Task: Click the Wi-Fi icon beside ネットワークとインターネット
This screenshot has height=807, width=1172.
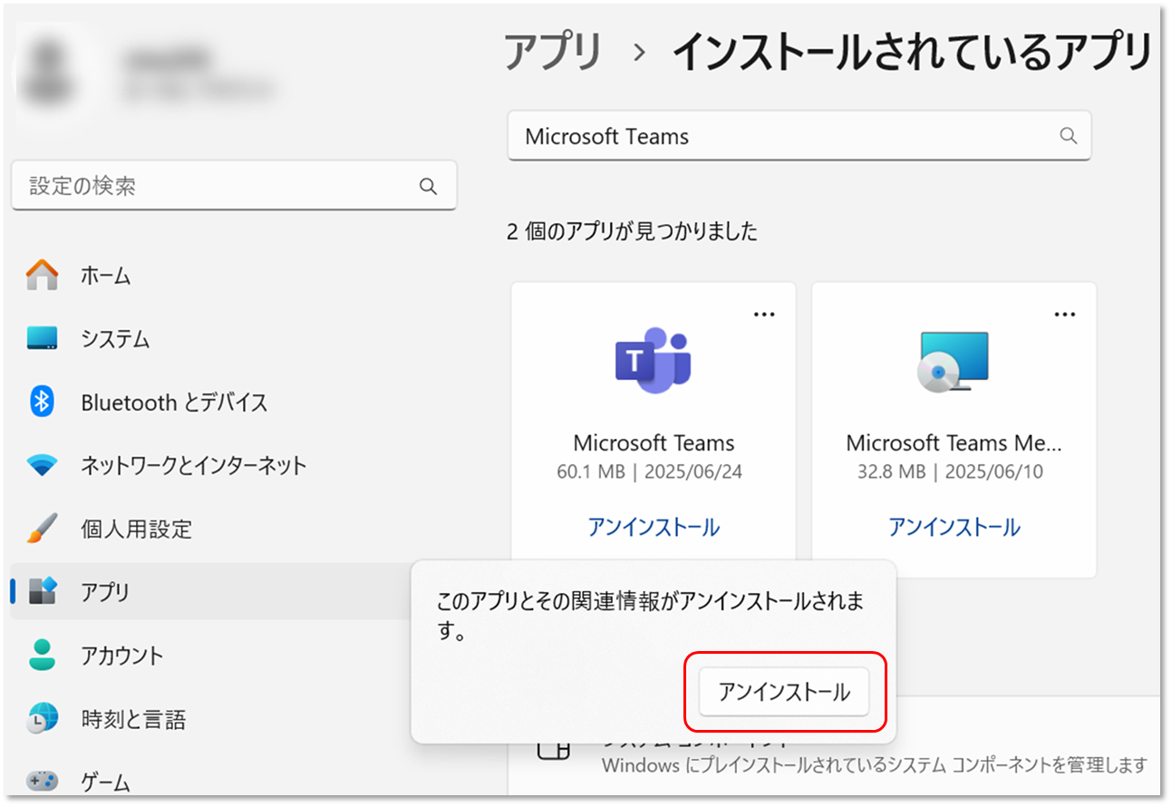Action: 42,466
